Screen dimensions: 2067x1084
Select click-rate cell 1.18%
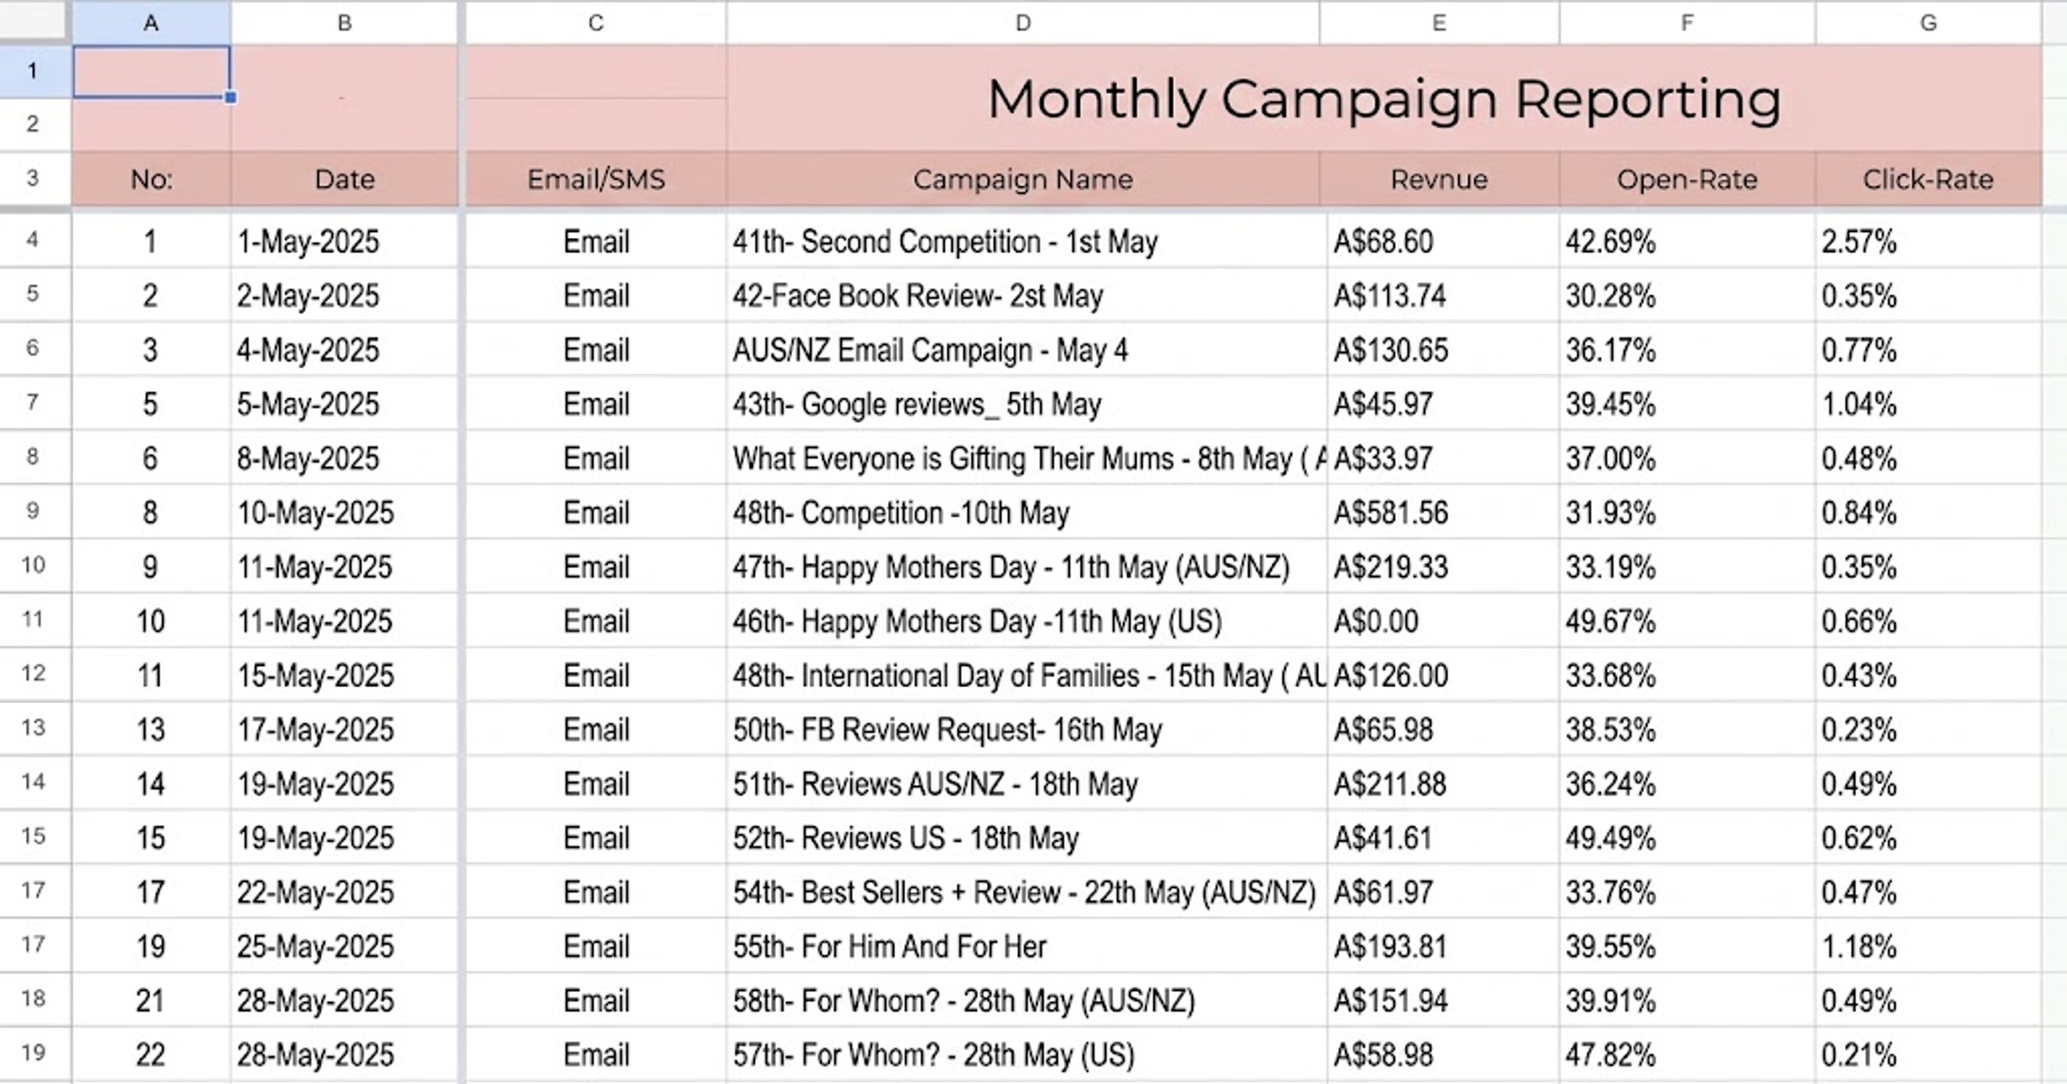1928,947
